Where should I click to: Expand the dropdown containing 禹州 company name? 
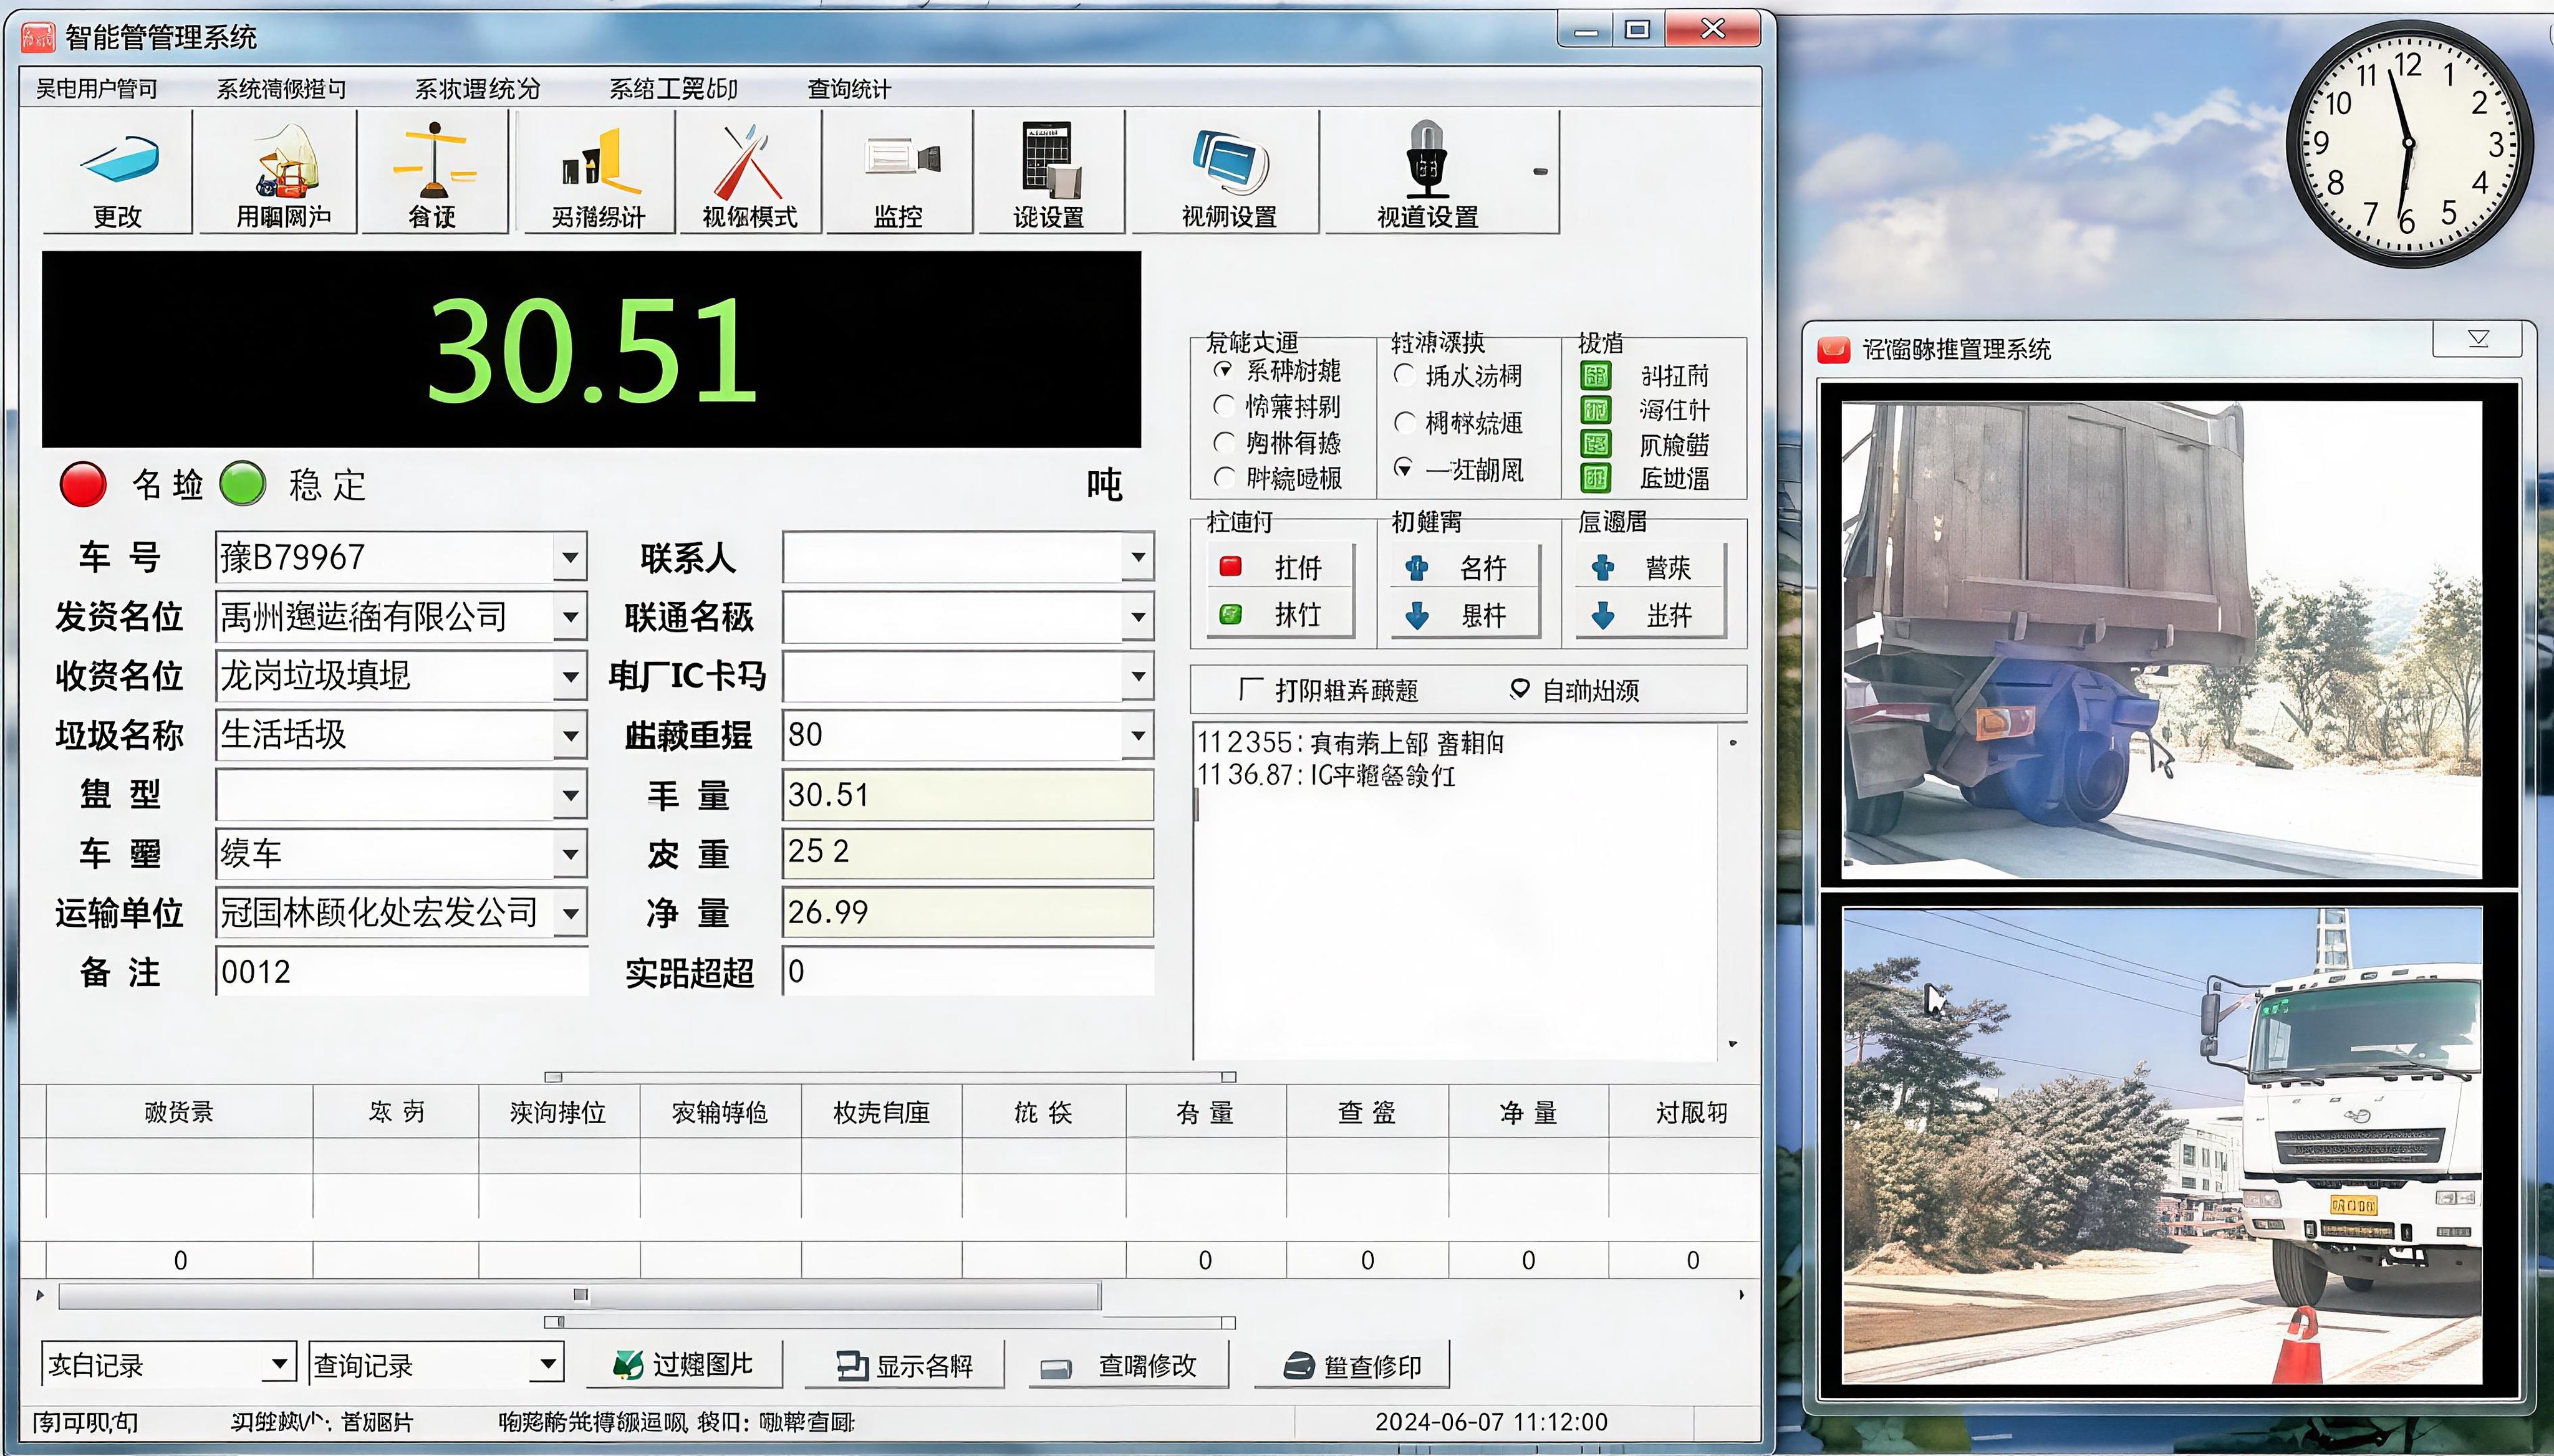[x=571, y=616]
